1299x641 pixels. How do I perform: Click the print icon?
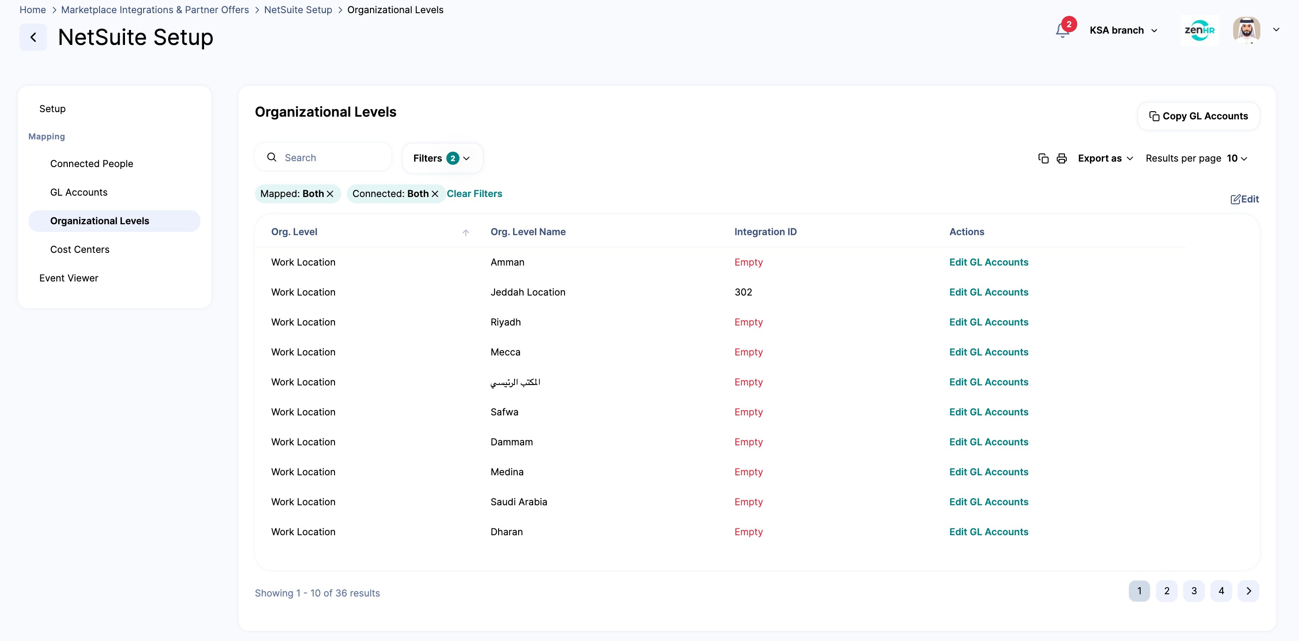coord(1061,158)
